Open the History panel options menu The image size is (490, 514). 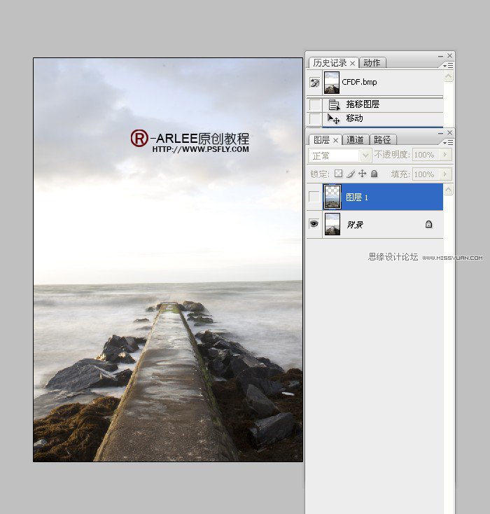tap(448, 66)
